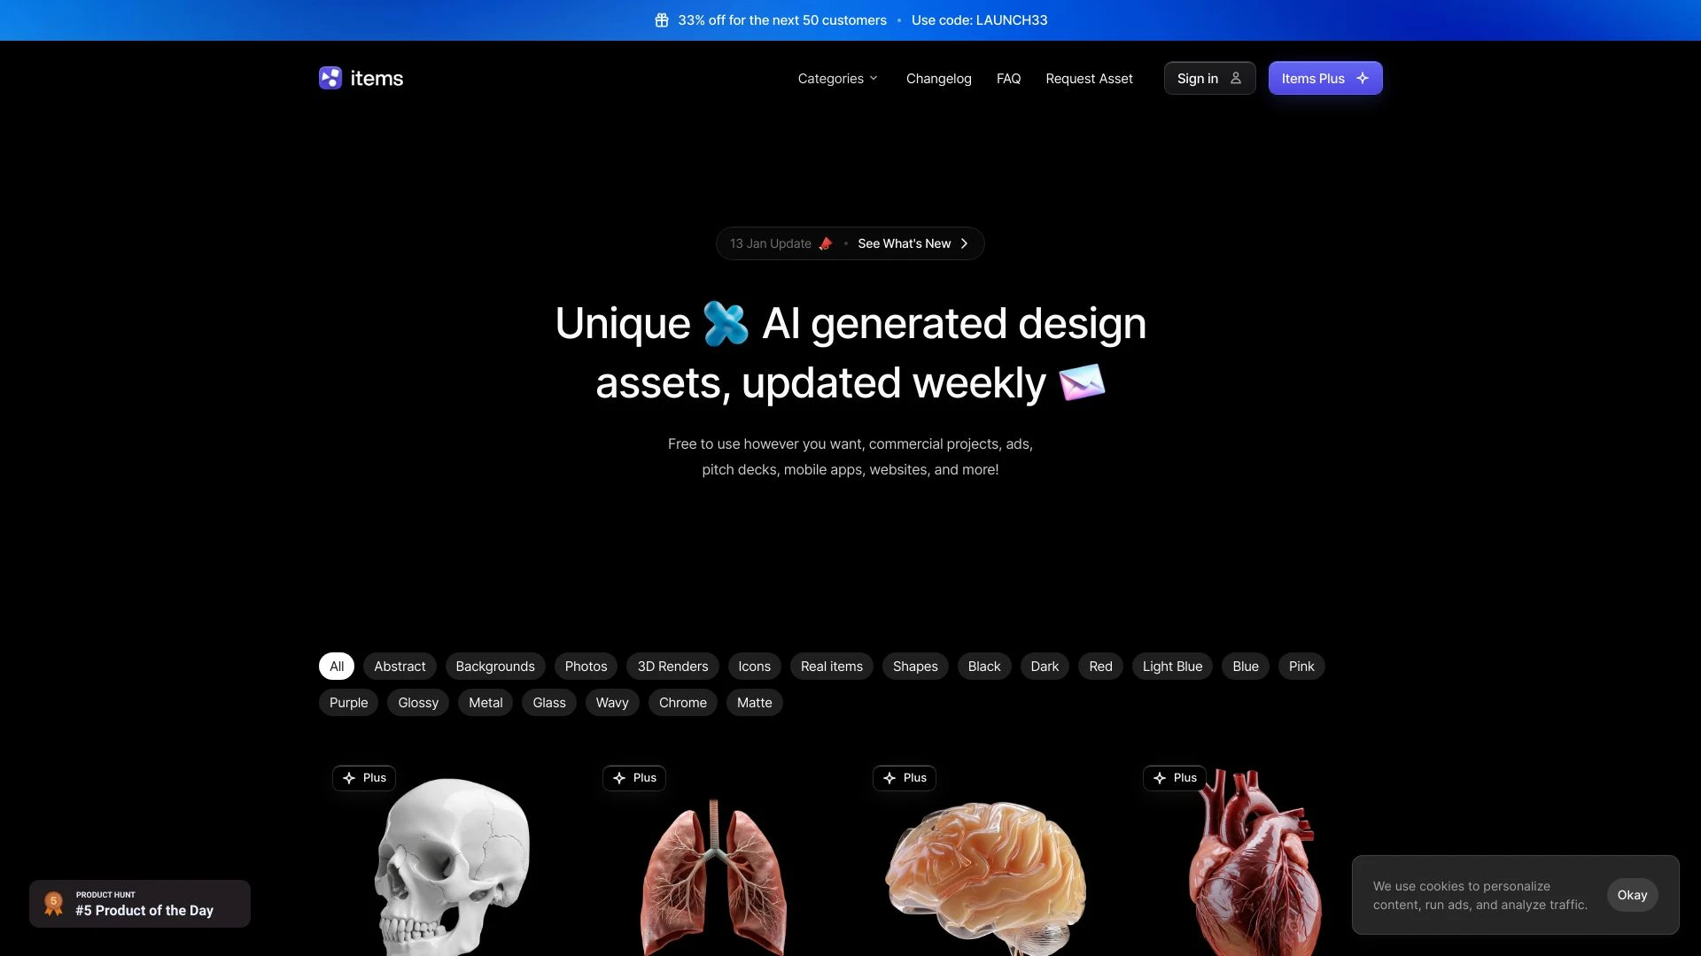Screen dimensions: 1701x956
Task: Click the Request Asset button
Action: (1088, 77)
